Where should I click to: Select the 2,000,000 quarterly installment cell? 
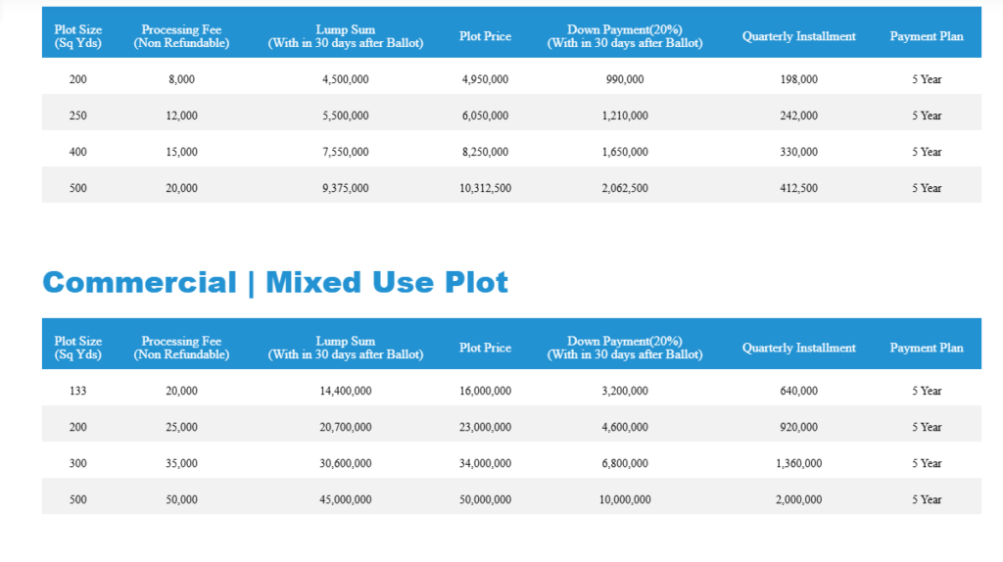tap(798, 499)
